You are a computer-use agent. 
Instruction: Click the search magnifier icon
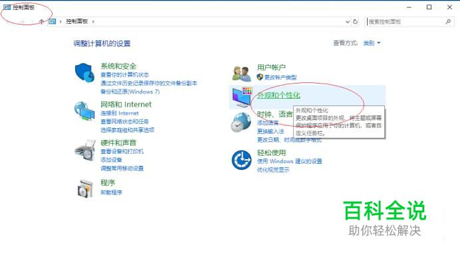[448, 22]
